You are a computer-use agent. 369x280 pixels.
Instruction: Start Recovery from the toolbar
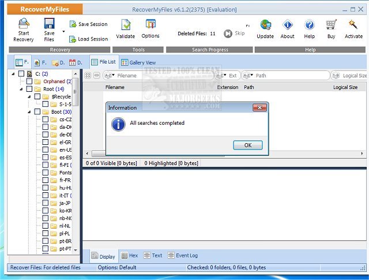tap(24, 30)
